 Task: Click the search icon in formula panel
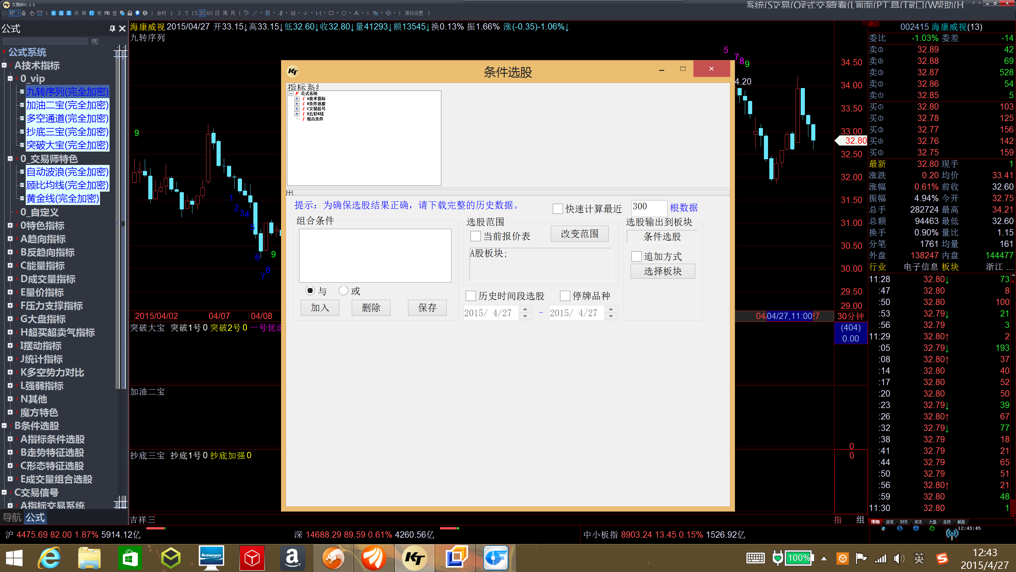95,41
